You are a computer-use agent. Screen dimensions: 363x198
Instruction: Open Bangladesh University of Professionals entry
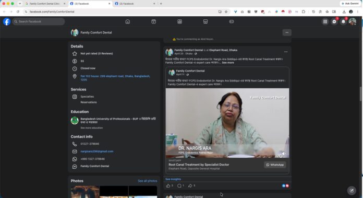tap(118, 121)
